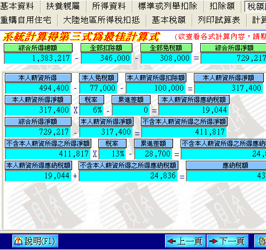The width and height of the screenshot is (266, 250).
Task: Click the 全部扣除額 value 346,000 field
Action: point(106,58)
